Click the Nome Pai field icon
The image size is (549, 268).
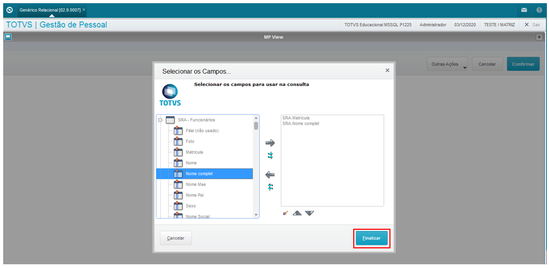point(178,195)
